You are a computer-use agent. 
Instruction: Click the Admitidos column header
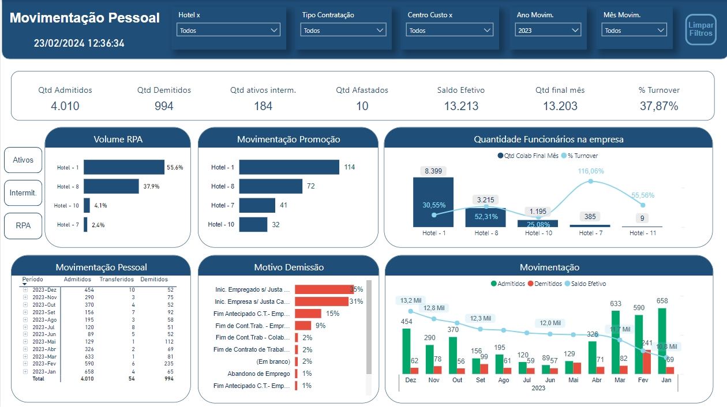click(78, 279)
